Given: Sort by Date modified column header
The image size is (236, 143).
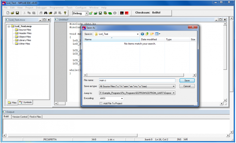Looking at the screenshot, I should click(x=152, y=39).
